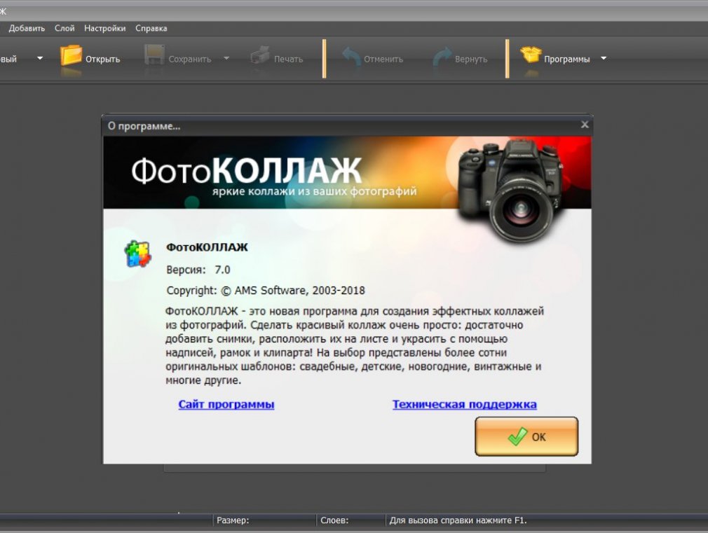
Task: Click the Печать toolbar label
Action: point(289,59)
